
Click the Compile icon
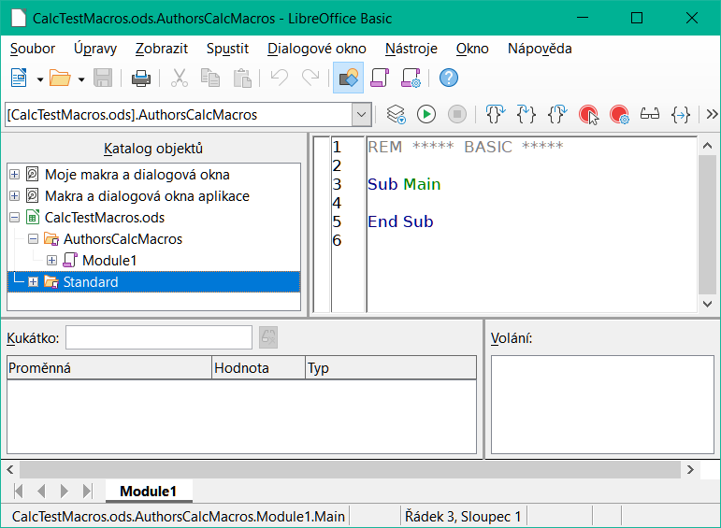tap(396, 114)
